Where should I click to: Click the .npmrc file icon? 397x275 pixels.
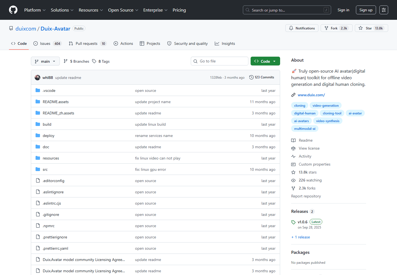tap(38, 226)
